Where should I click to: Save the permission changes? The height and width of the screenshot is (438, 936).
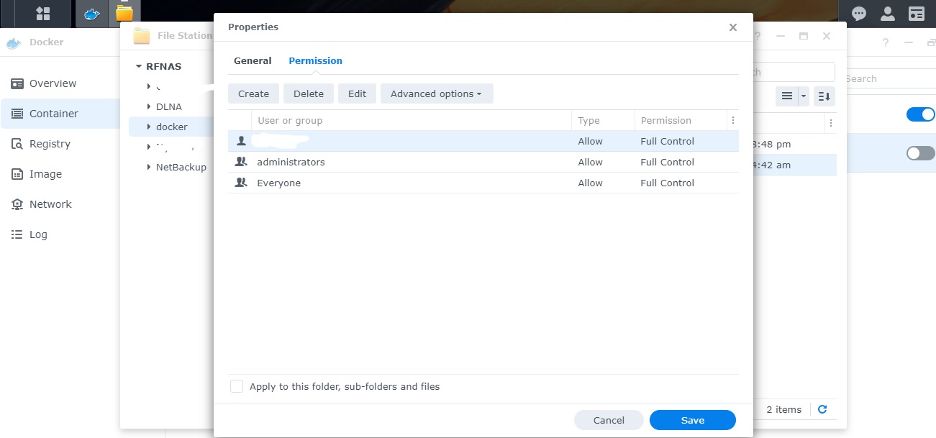pos(693,420)
